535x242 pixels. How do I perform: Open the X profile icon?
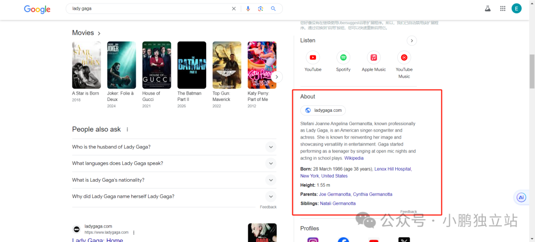pyautogui.click(x=404, y=240)
